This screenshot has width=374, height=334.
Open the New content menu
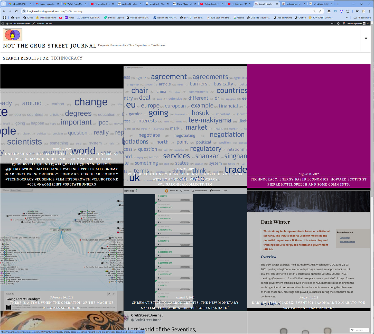click(x=49, y=23)
